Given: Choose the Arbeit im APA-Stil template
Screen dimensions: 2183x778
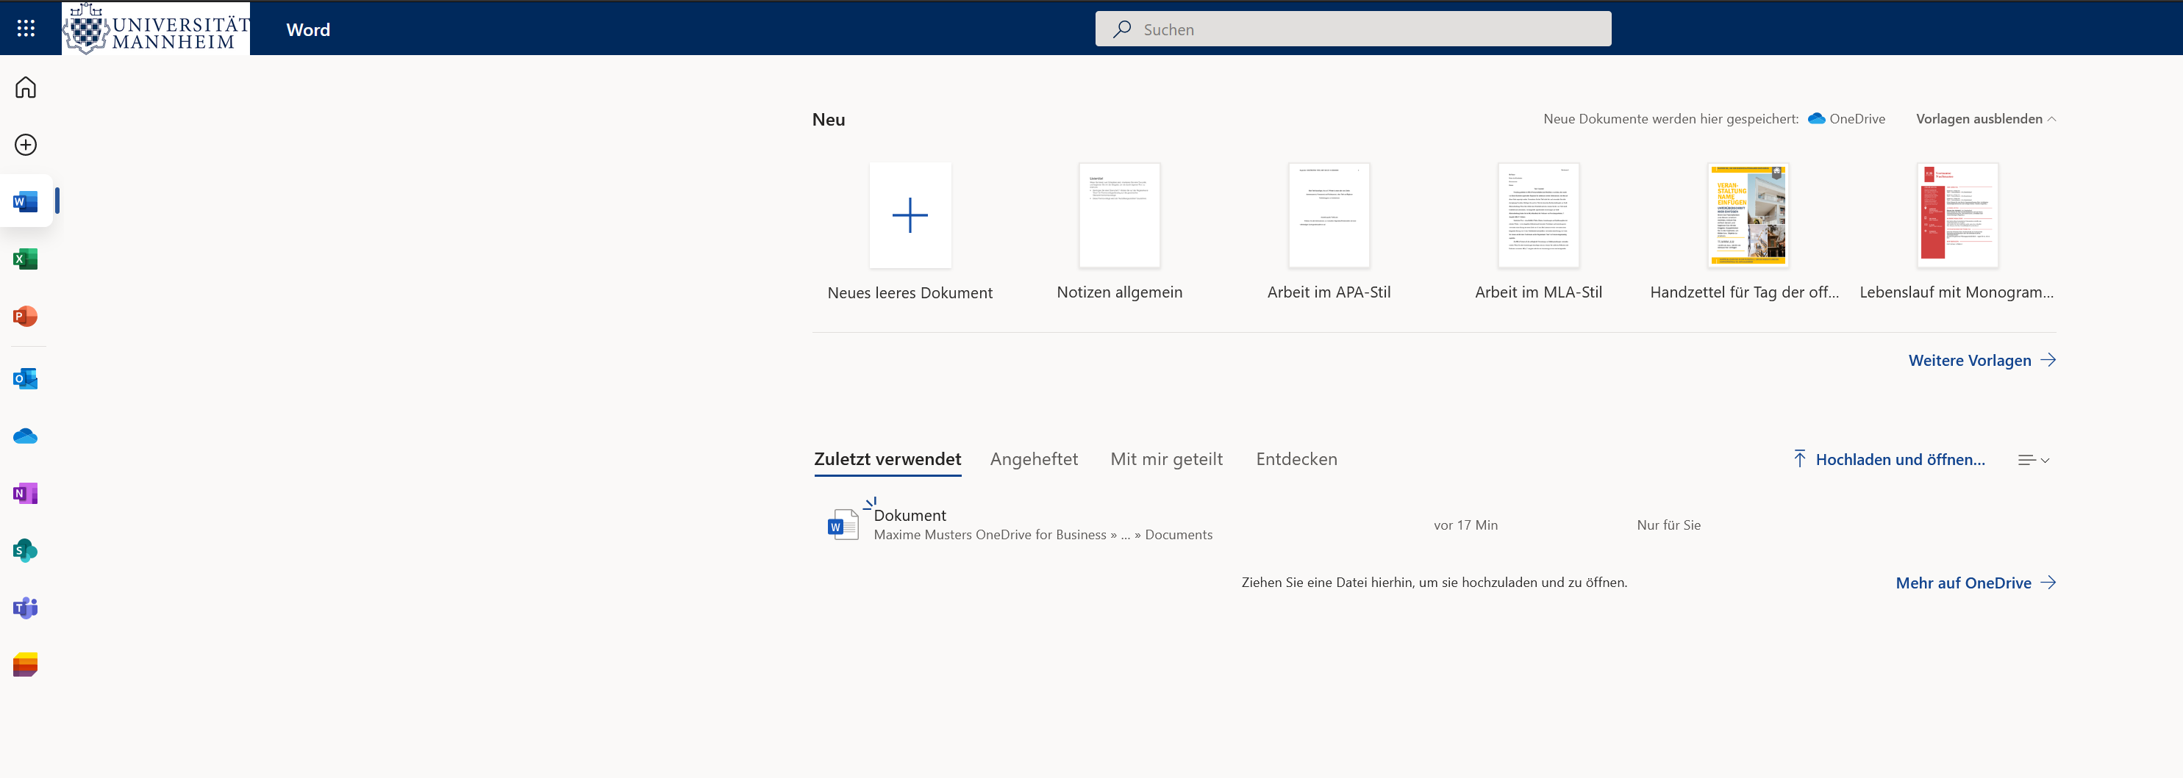Looking at the screenshot, I should click(x=1329, y=215).
